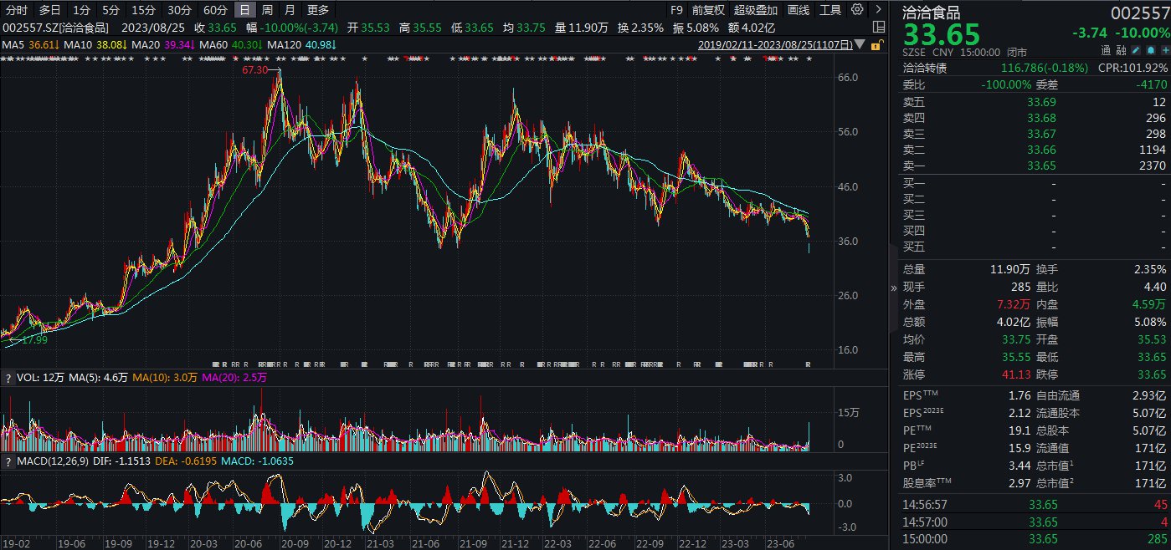Open the settings gear on the toolbar
The image size is (1171, 550).
click(x=857, y=9)
